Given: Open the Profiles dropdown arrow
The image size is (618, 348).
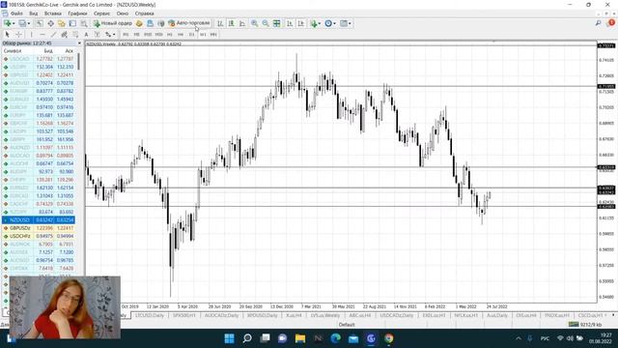Looking at the screenshot, I should tap(28, 23).
